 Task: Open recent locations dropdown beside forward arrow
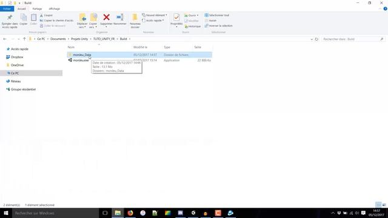click(x=19, y=39)
